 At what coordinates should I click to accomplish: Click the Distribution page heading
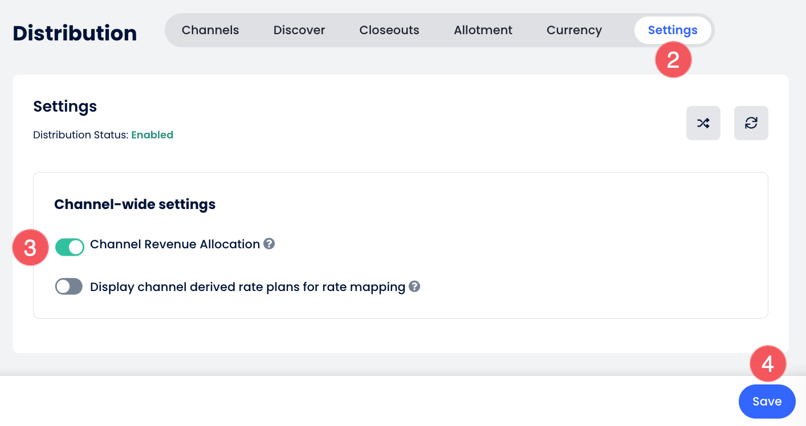tap(75, 33)
